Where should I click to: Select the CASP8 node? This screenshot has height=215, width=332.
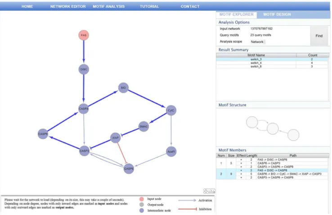83,109
